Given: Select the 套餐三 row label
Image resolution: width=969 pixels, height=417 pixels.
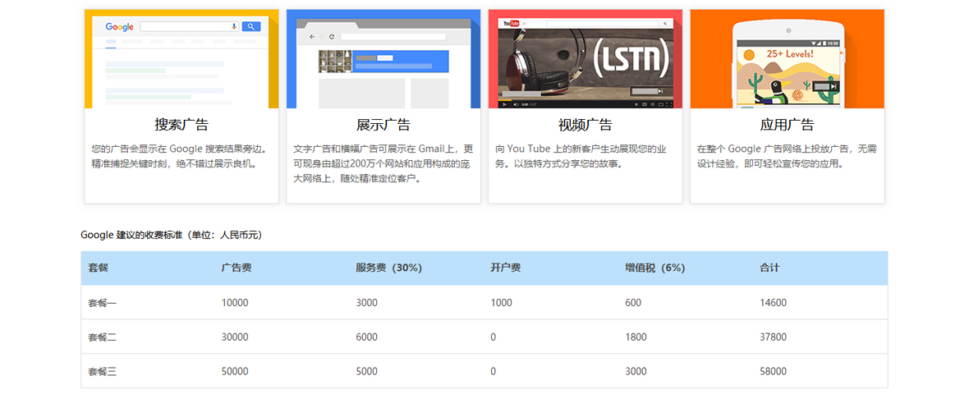Looking at the screenshot, I should click(x=103, y=371).
